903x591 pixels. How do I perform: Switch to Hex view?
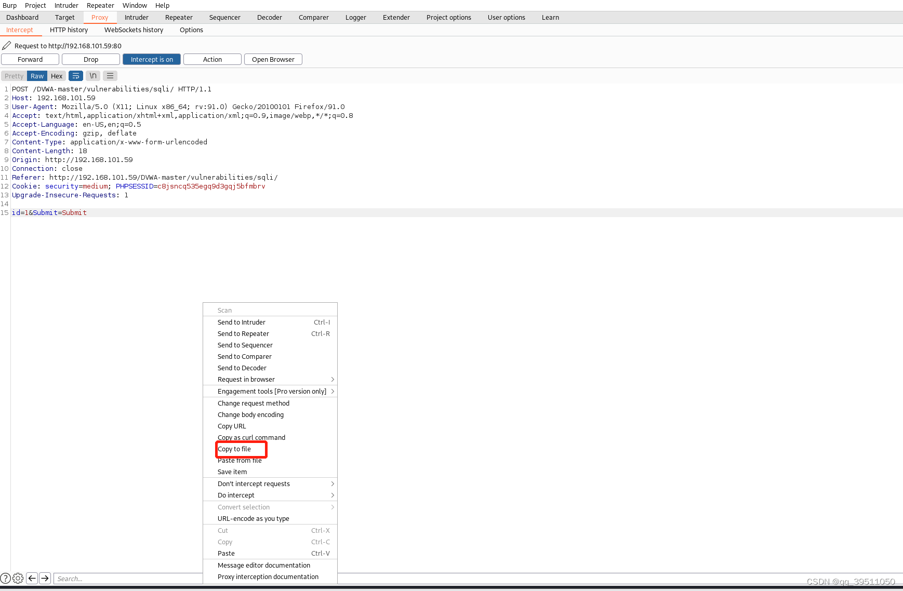point(57,76)
